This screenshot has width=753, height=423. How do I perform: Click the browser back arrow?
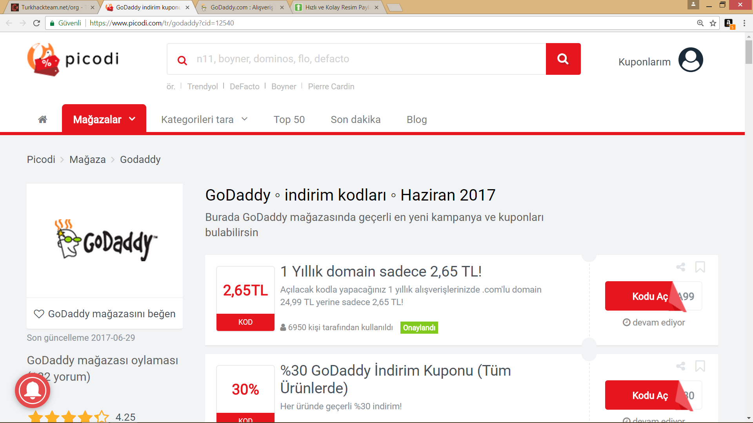pyautogui.click(x=9, y=23)
